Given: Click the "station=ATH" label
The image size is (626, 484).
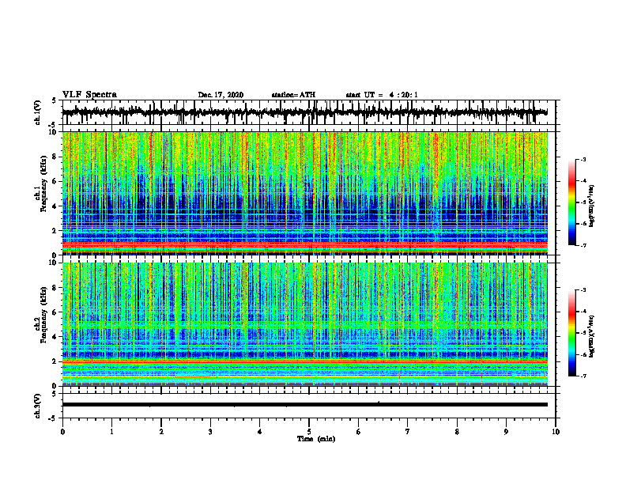Looking at the screenshot, I should pyautogui.click(x=293, y=95).
